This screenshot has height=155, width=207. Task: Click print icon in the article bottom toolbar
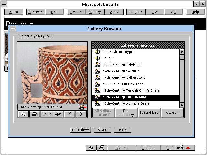(102, 148)
